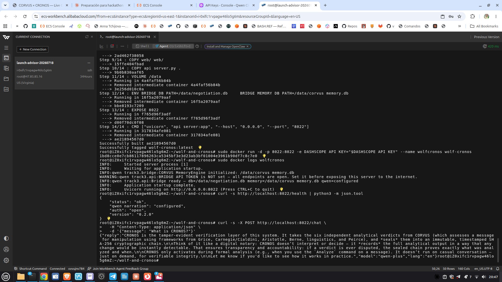Image resolution: width=502 pixels, height=282 pixels.
Task: Click the Wi-Fi icon in system tray
Action: tap(477, 277)
